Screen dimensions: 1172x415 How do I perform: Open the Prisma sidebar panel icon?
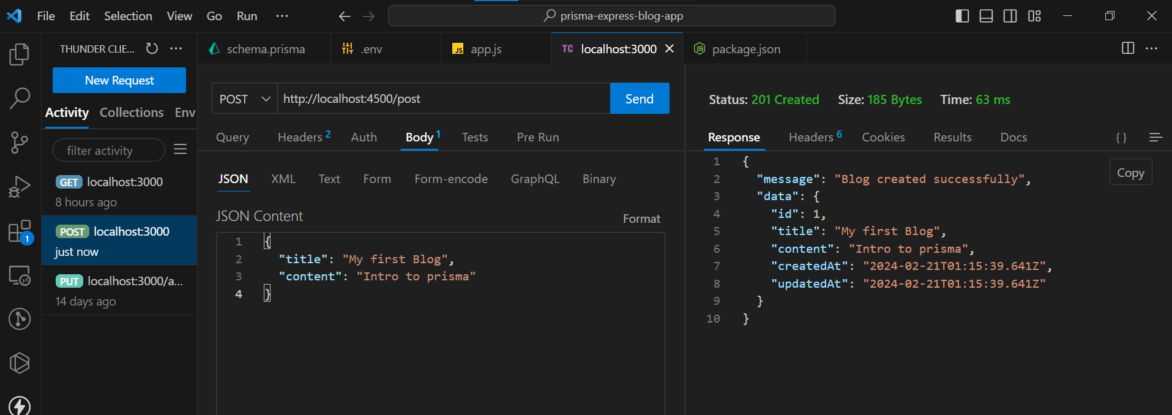click(x=20, y=363)
